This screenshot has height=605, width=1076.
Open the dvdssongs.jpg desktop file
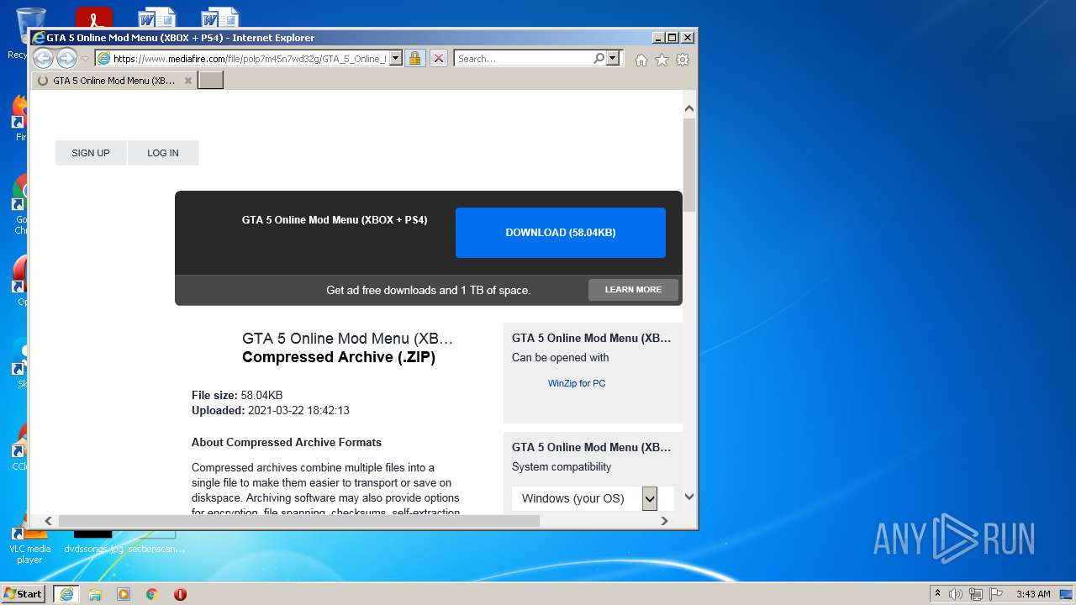coord(93,542)
